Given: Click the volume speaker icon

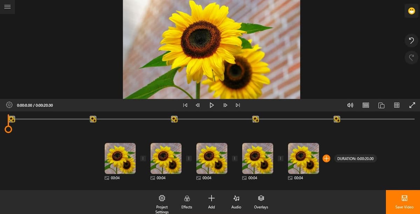Looking at the screenshot, I should point(350,105).
